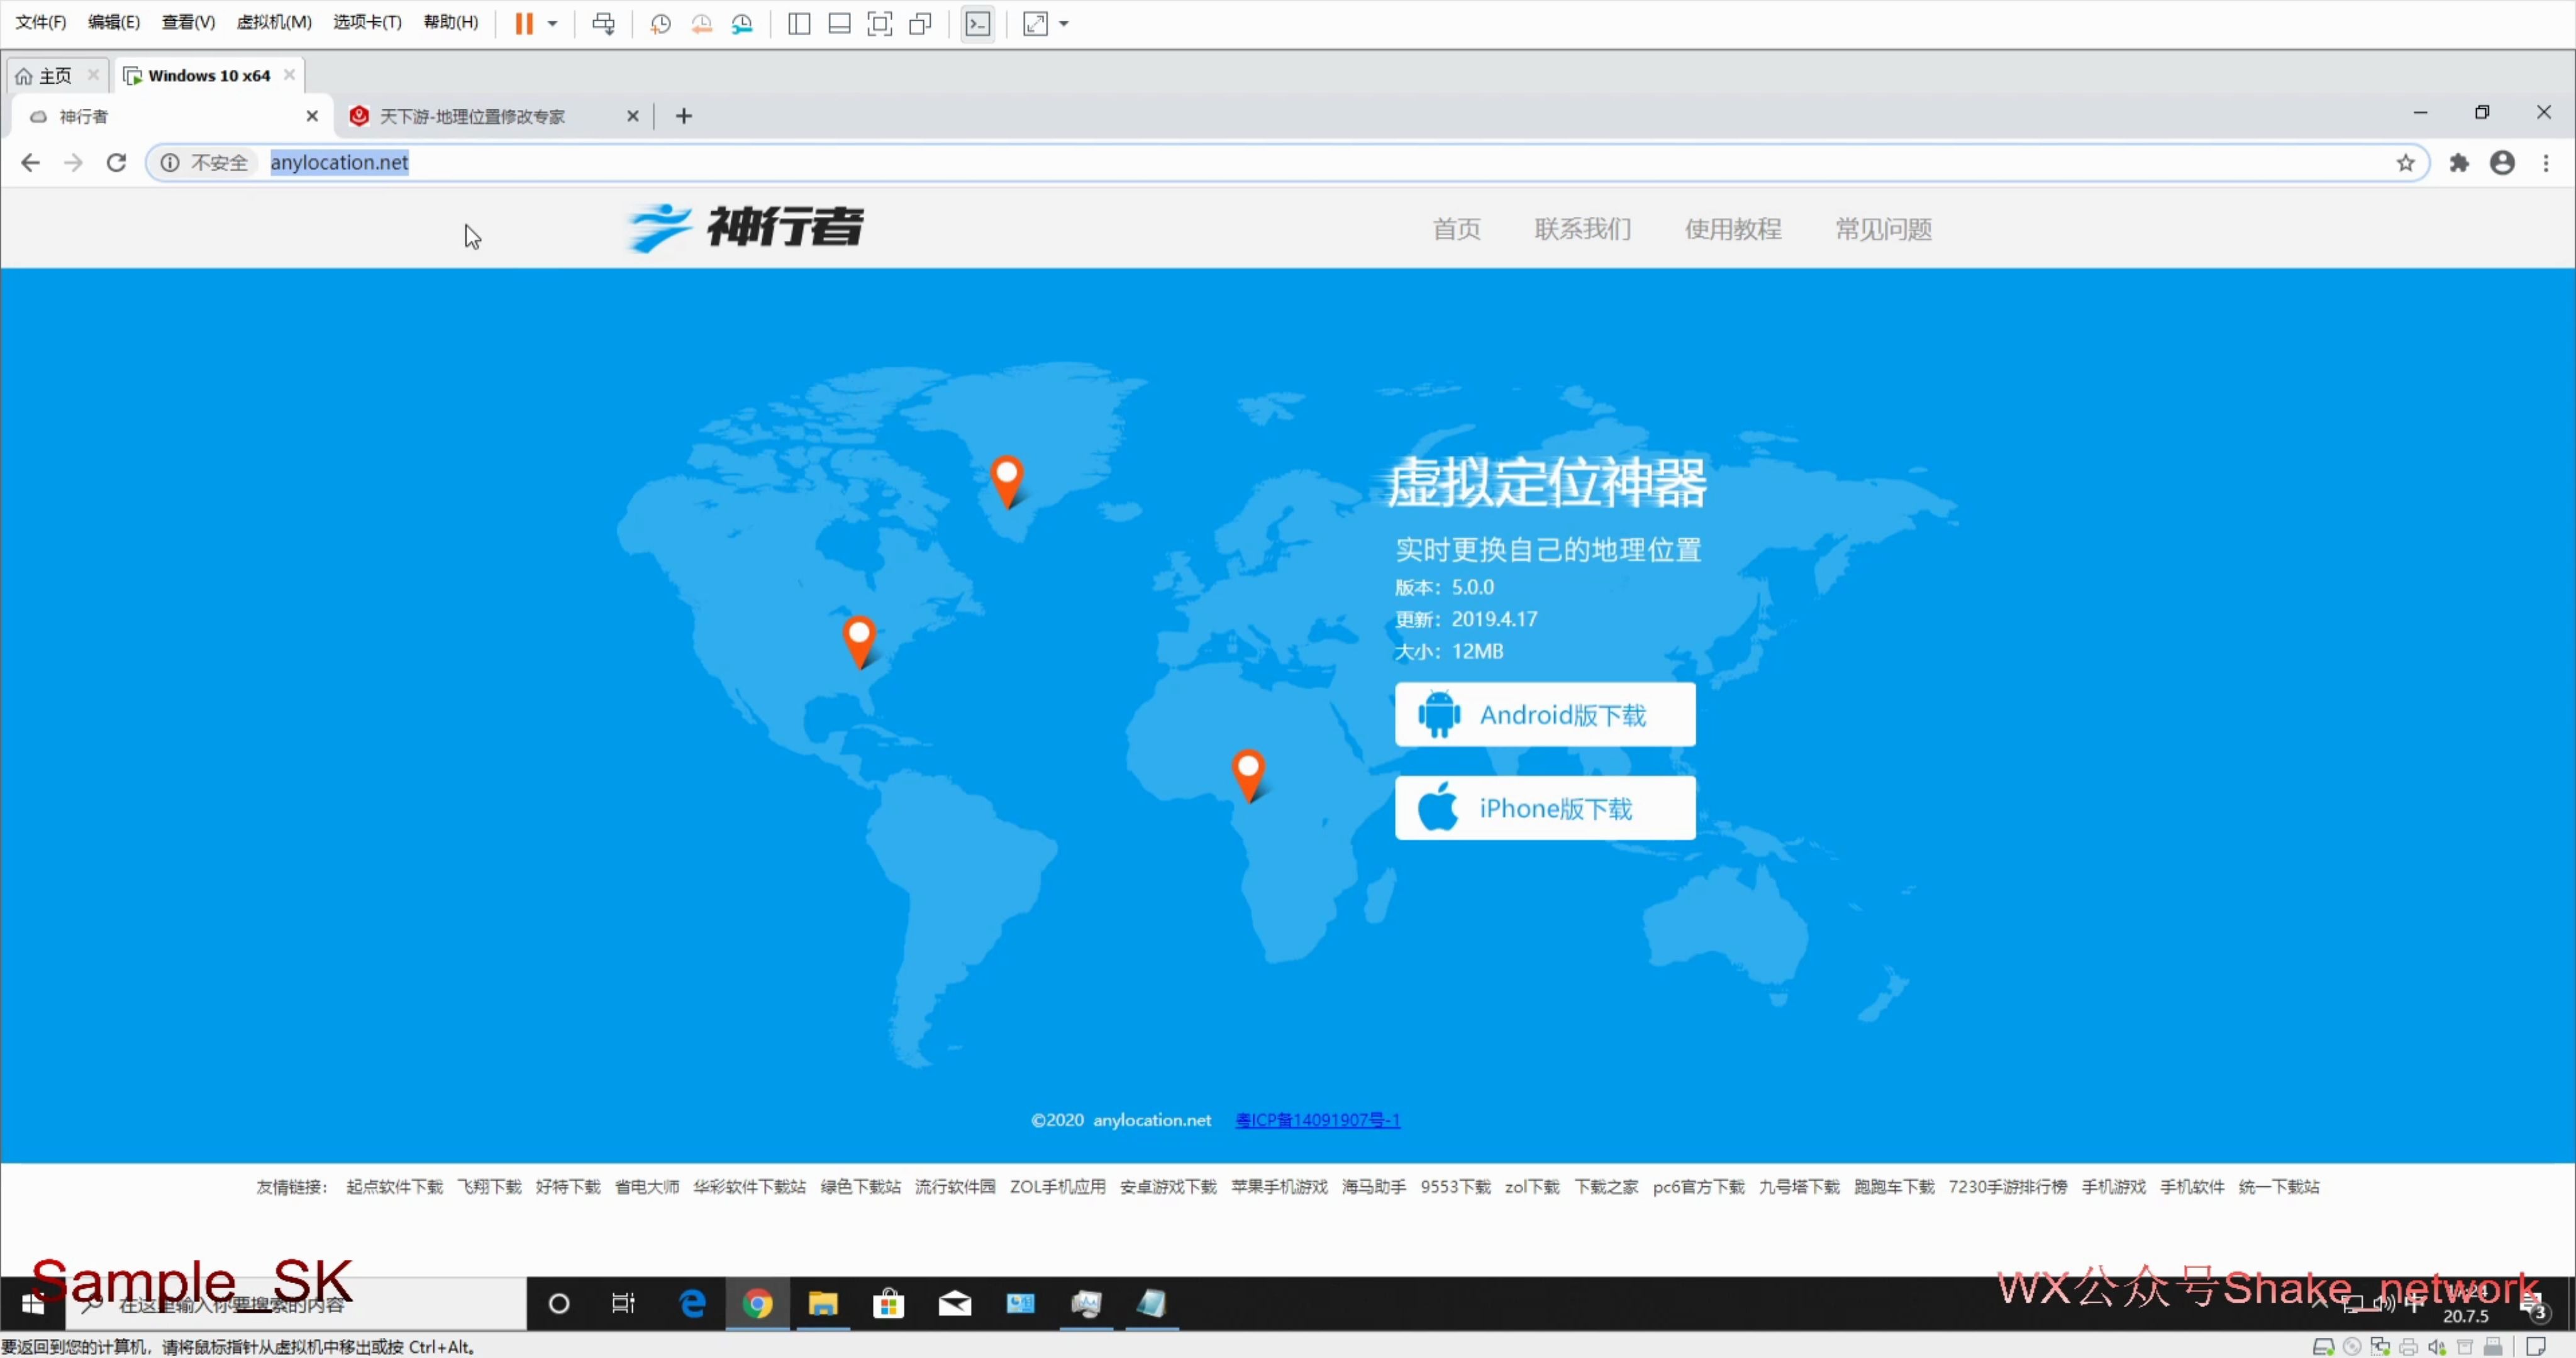This screenshot has height=1358, width=2576.
Task: Toggle unity mode overlapping windows icon
Action: 920,23
